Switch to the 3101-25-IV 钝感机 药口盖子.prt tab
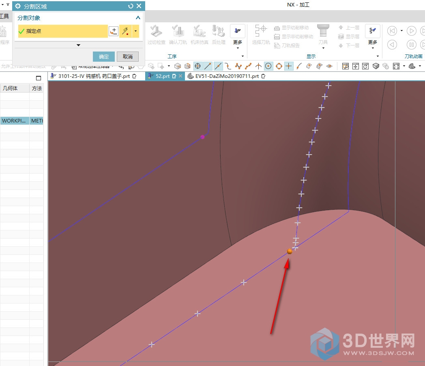This screenshot has height=366, width=425. click(x=93, y=76)
